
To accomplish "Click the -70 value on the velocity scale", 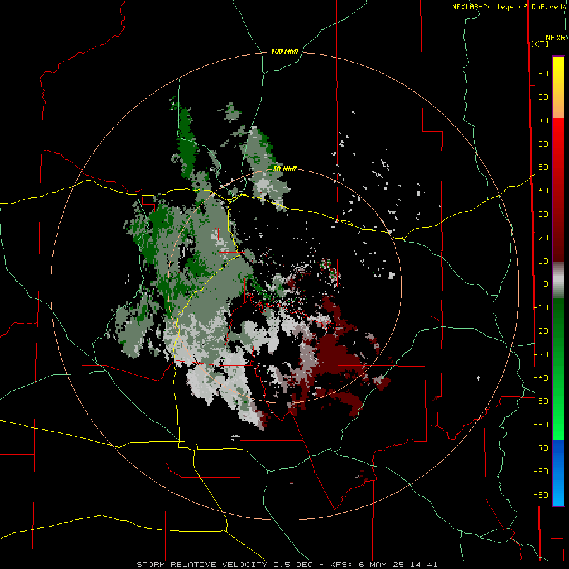I will (541, 448).
